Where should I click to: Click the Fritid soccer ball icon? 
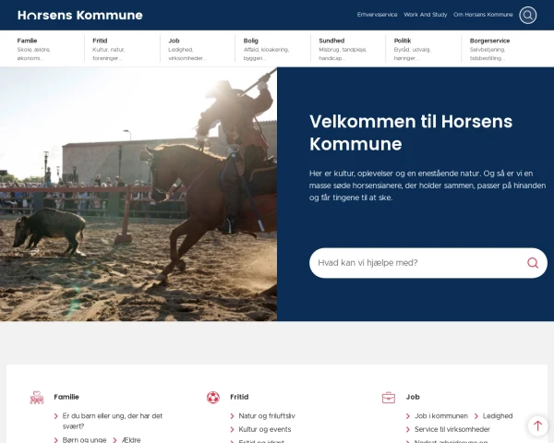point(213,398)
